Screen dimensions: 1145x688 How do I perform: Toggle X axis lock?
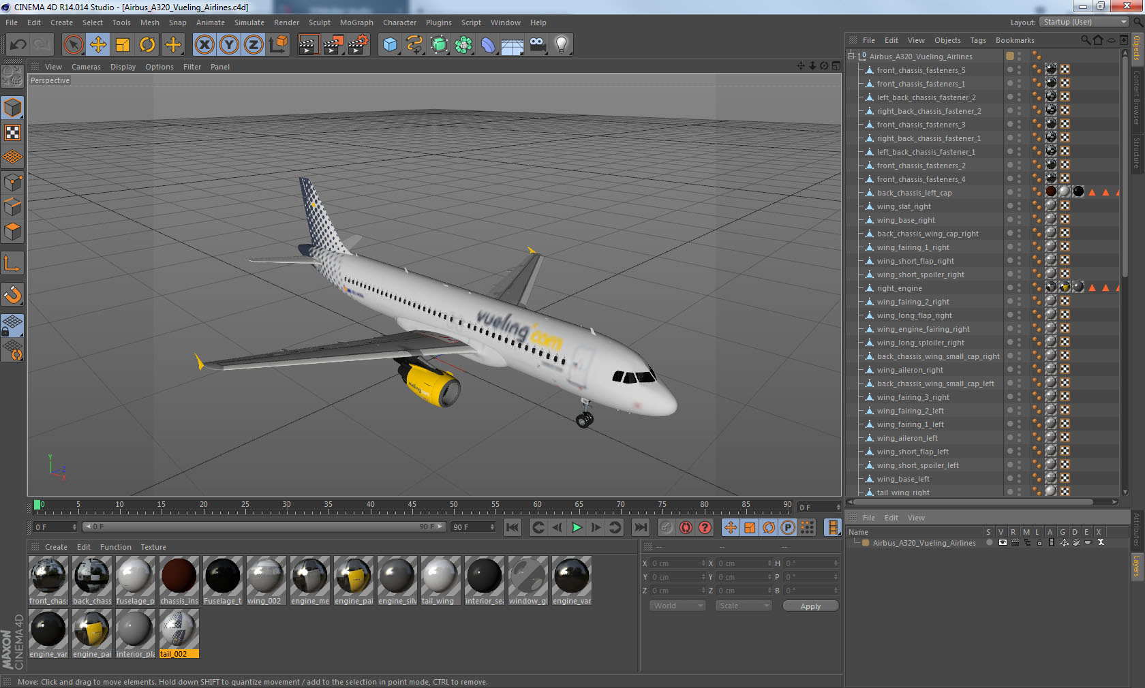(x=204, y=45)
